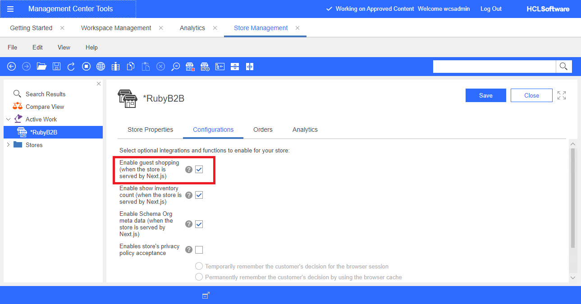Open Compare View in the explorer
Screen dimensions: 581x304
pyautogui.click(x=45, y=107)
